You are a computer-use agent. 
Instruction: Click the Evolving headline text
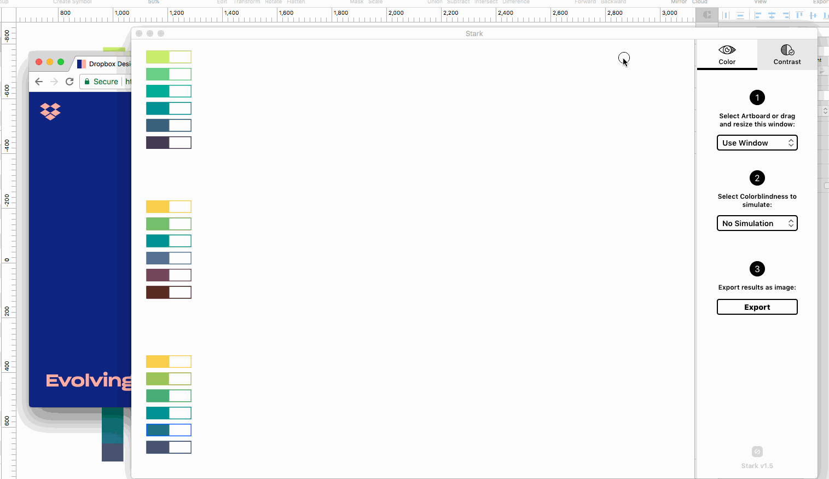point(89,380)
